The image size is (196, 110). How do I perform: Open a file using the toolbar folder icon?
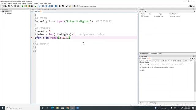point(6,6)
